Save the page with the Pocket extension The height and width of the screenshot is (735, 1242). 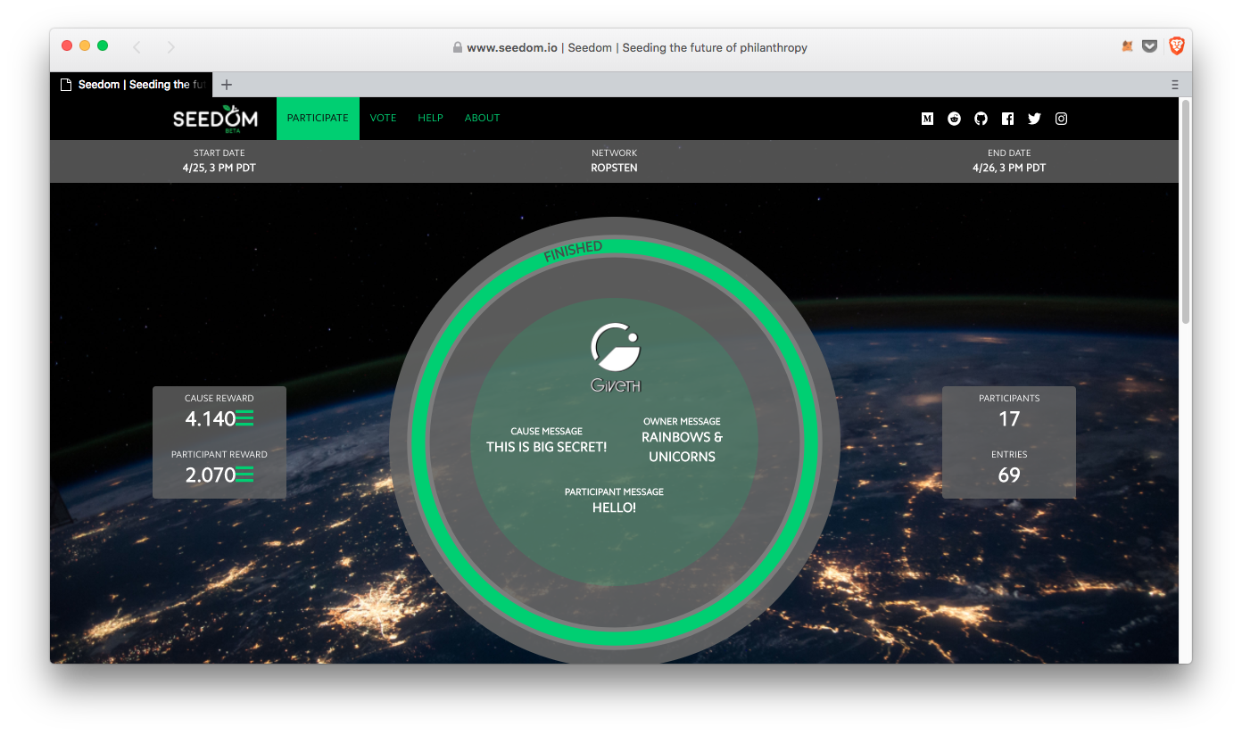click(x=1151, y=45)
